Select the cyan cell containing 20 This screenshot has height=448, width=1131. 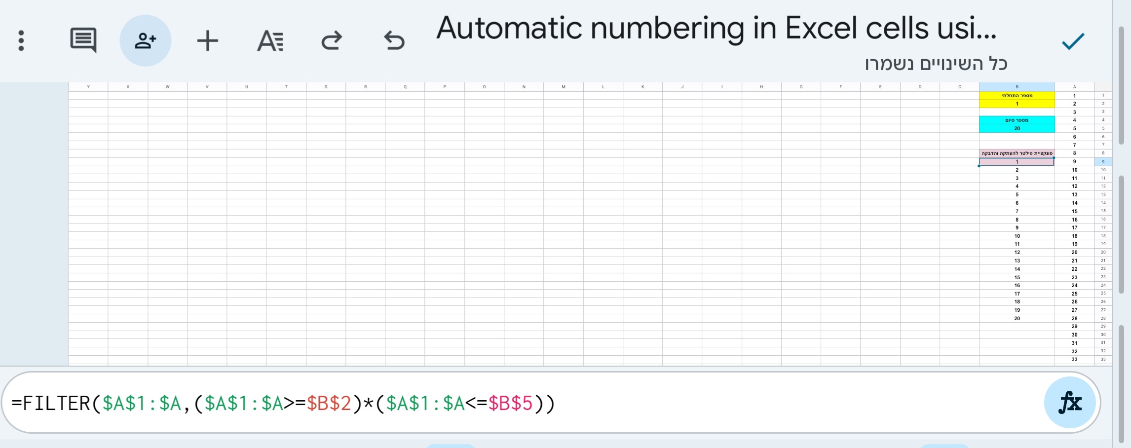1016,127
